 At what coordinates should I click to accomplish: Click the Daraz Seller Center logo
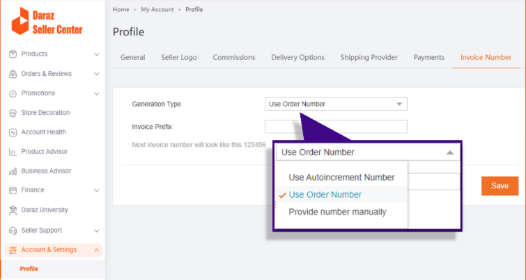tap(47, 22)
